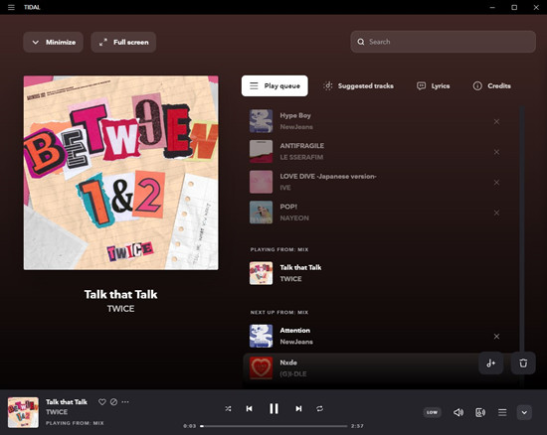Add queue to playlist icon button

491,362
